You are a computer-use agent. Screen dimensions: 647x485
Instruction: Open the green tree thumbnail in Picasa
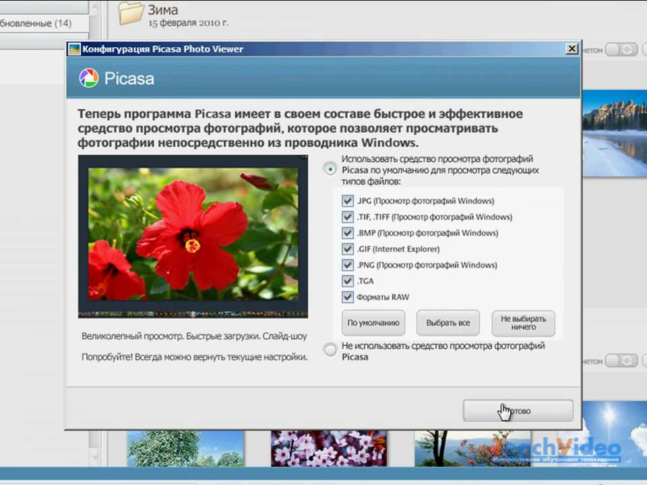coord(185,449)
